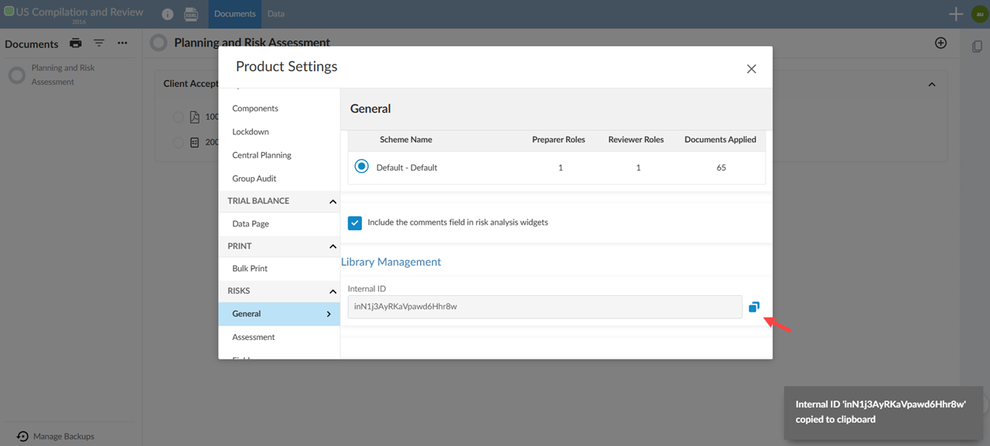Image resolution: width=990 pixels, height=446 pixels.
Task: Click the add icon near Planning and Risk Assessment
Action: point(940,43)
